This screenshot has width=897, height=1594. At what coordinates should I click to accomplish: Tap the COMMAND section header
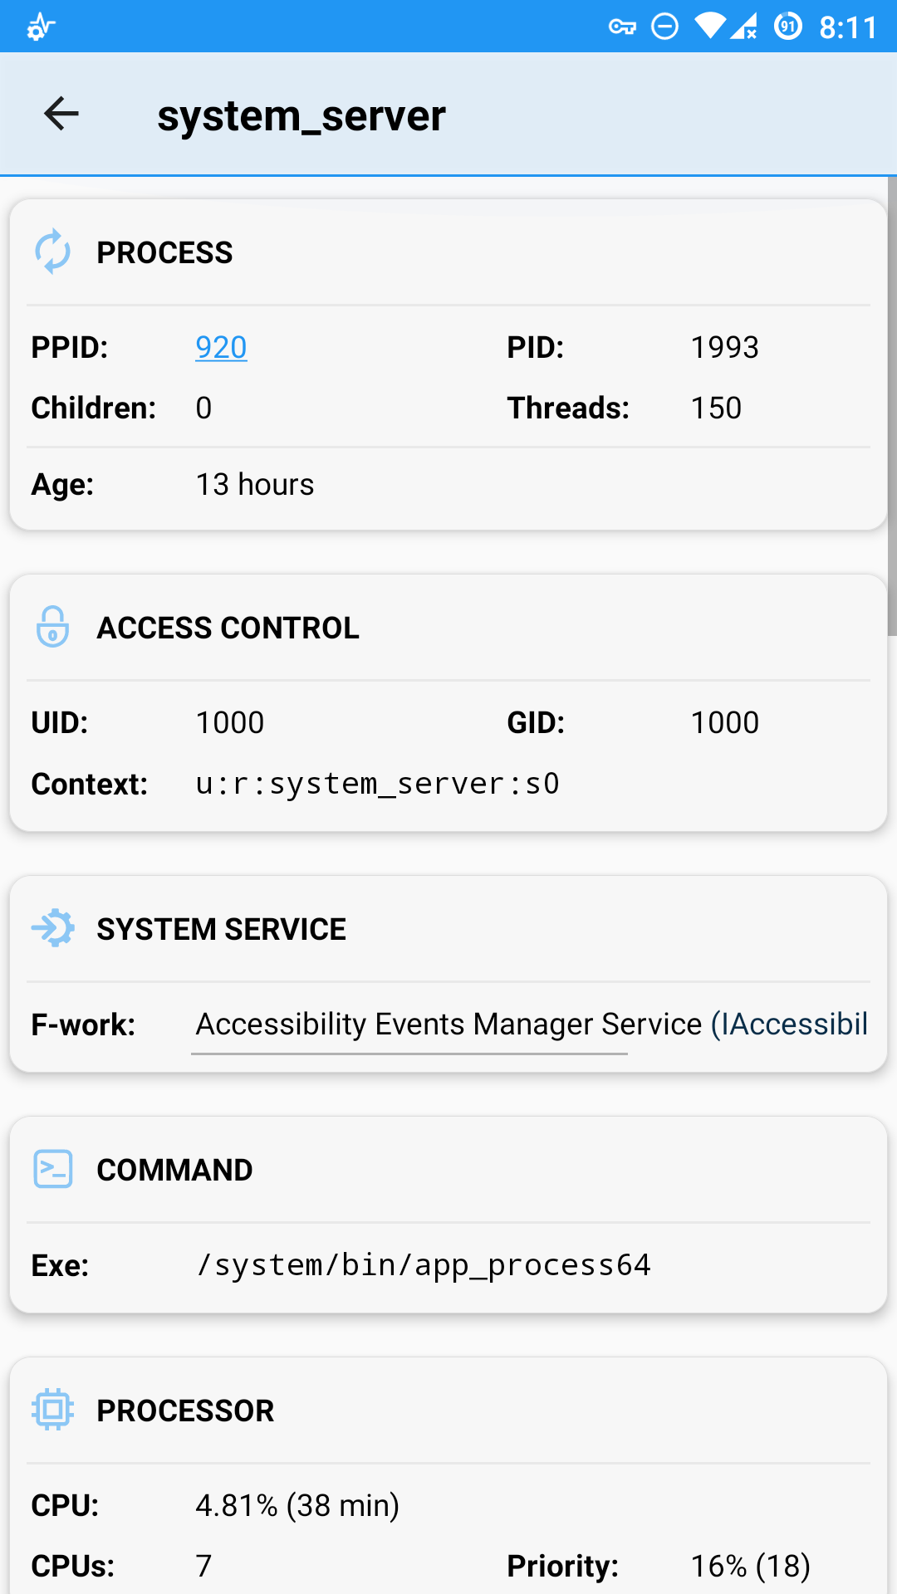coord(174,1170)
